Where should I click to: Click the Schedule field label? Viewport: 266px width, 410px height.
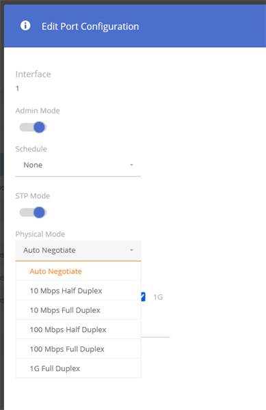point(31,149)
